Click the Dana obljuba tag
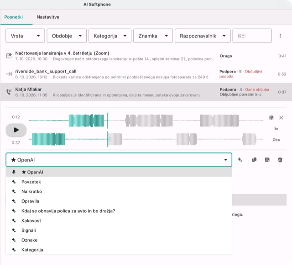Screen dimensions: 292x265 [257, 89]
